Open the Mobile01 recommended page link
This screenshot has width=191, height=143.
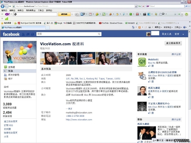click(153, 60)
